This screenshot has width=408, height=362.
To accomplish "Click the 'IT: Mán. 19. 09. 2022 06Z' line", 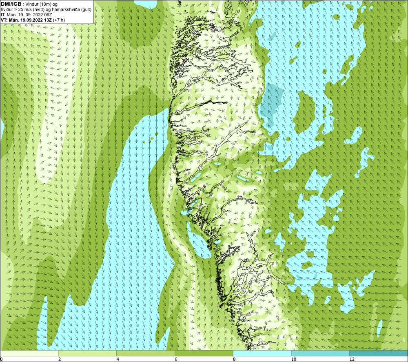I will tap(26, 15).
